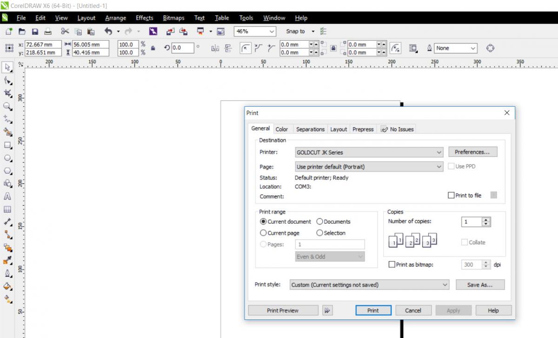Enable the Print to file checkbox
558x338 pixels.
(451, 195)
